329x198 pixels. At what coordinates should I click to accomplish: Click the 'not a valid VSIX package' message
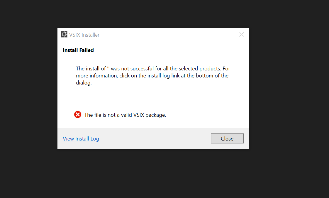pos(125,115)
